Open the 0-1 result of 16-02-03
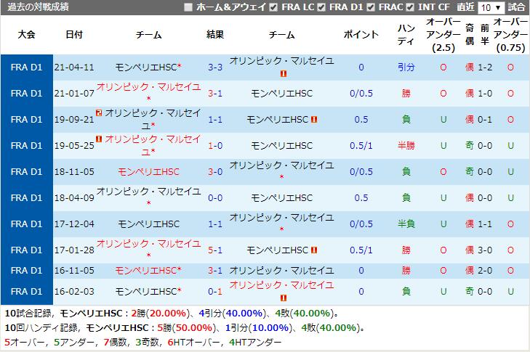This screenshot has width=530, height=352. click(x=215, y=292)
